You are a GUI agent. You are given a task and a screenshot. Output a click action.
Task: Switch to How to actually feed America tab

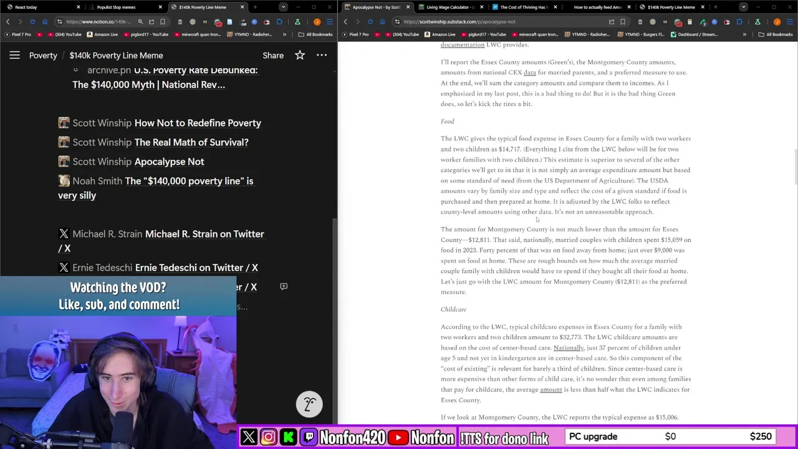coord(597,7)
